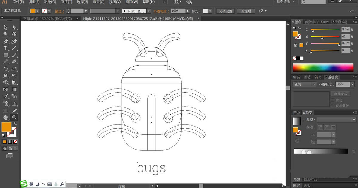Set paint mode to Gradient in toolbox
The width and height of the screenshot is (358, 188).
tap(10, 141)
